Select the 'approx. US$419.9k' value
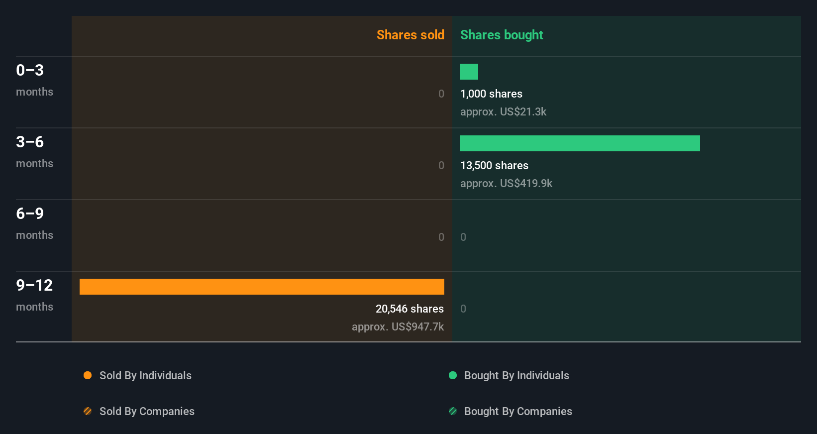 [506, 183]
